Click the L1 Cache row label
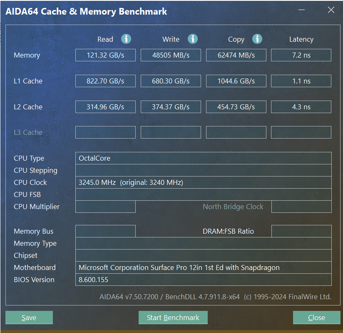This screenshot has height=333, width=343. tap(28, 81)
